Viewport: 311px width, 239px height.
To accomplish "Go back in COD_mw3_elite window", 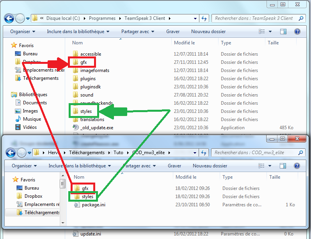I will tap(11, 153).
